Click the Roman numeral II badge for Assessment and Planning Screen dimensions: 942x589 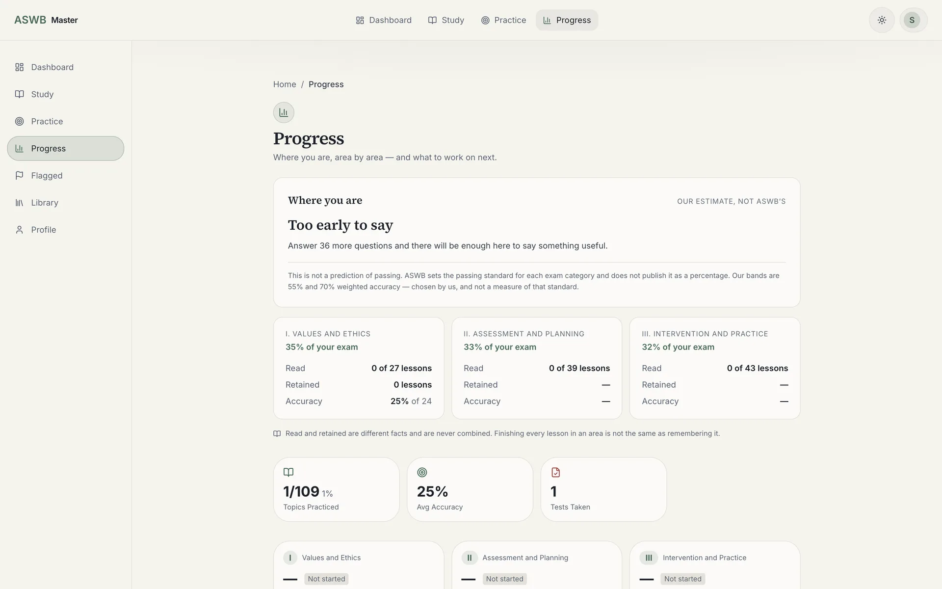pos(469,558)
